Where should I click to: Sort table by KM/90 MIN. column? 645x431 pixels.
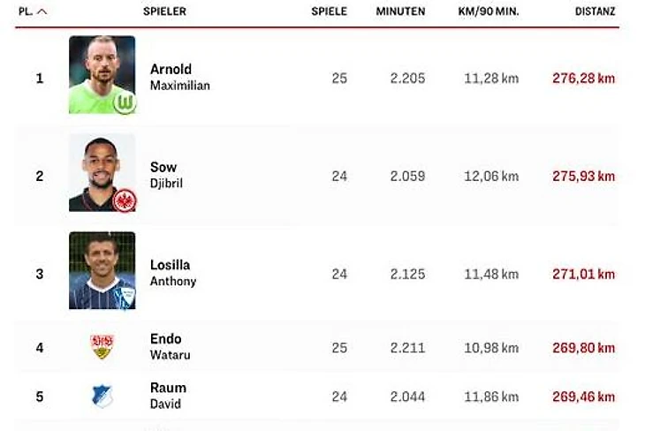pos(489,11)
